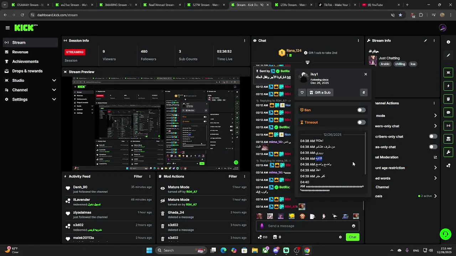Open emoji picker in message box

[353, 226]
